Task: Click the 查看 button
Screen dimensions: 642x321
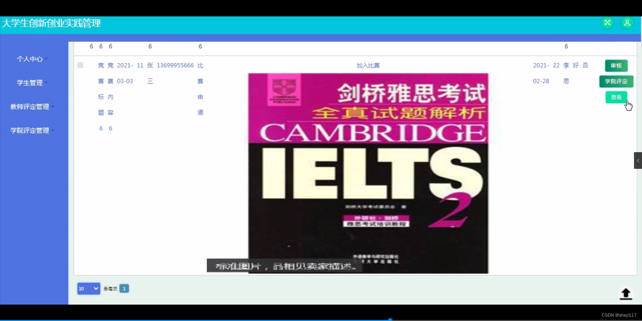Action: 616,97
